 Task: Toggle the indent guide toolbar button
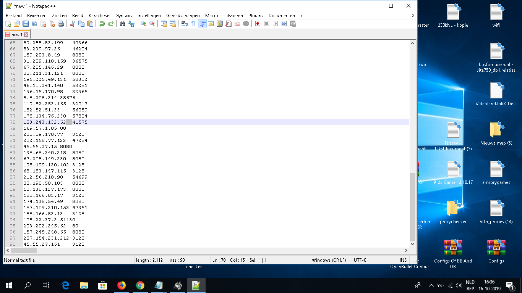(x=202, y=24)
